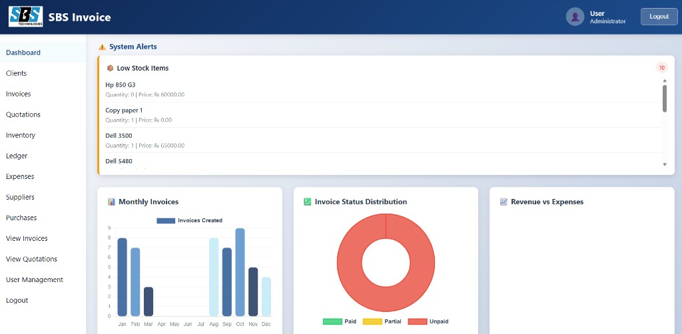The width and height of the screenshot is (682, 334).
Task: Click the August bar in Monthly Invoices
Action: click(x=214, y=277)
